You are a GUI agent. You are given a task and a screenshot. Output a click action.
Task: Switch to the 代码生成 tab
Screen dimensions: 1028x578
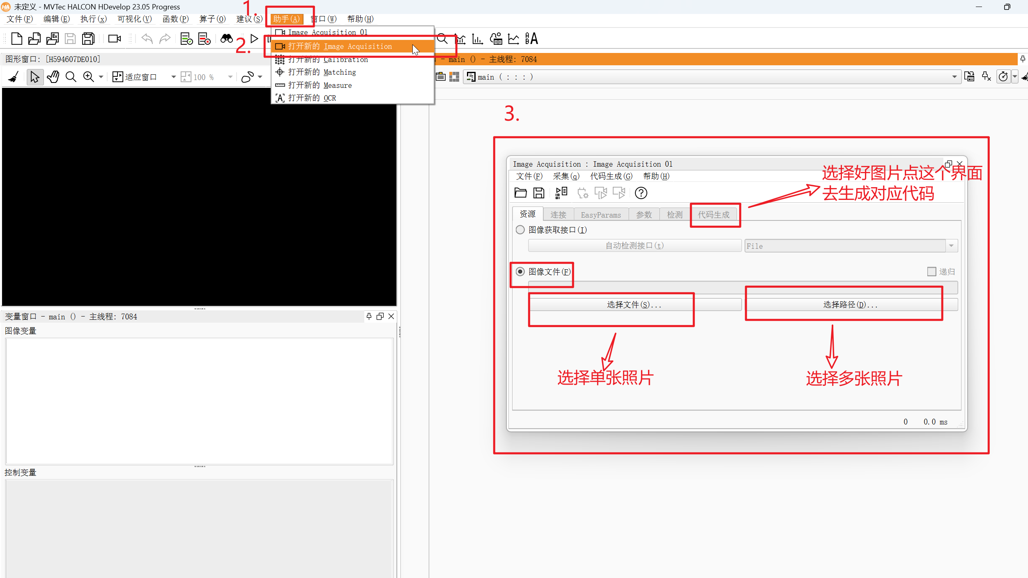coord(713,215)
